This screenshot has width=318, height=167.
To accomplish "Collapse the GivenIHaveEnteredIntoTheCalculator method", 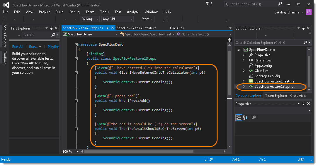I will click(76, 73).
